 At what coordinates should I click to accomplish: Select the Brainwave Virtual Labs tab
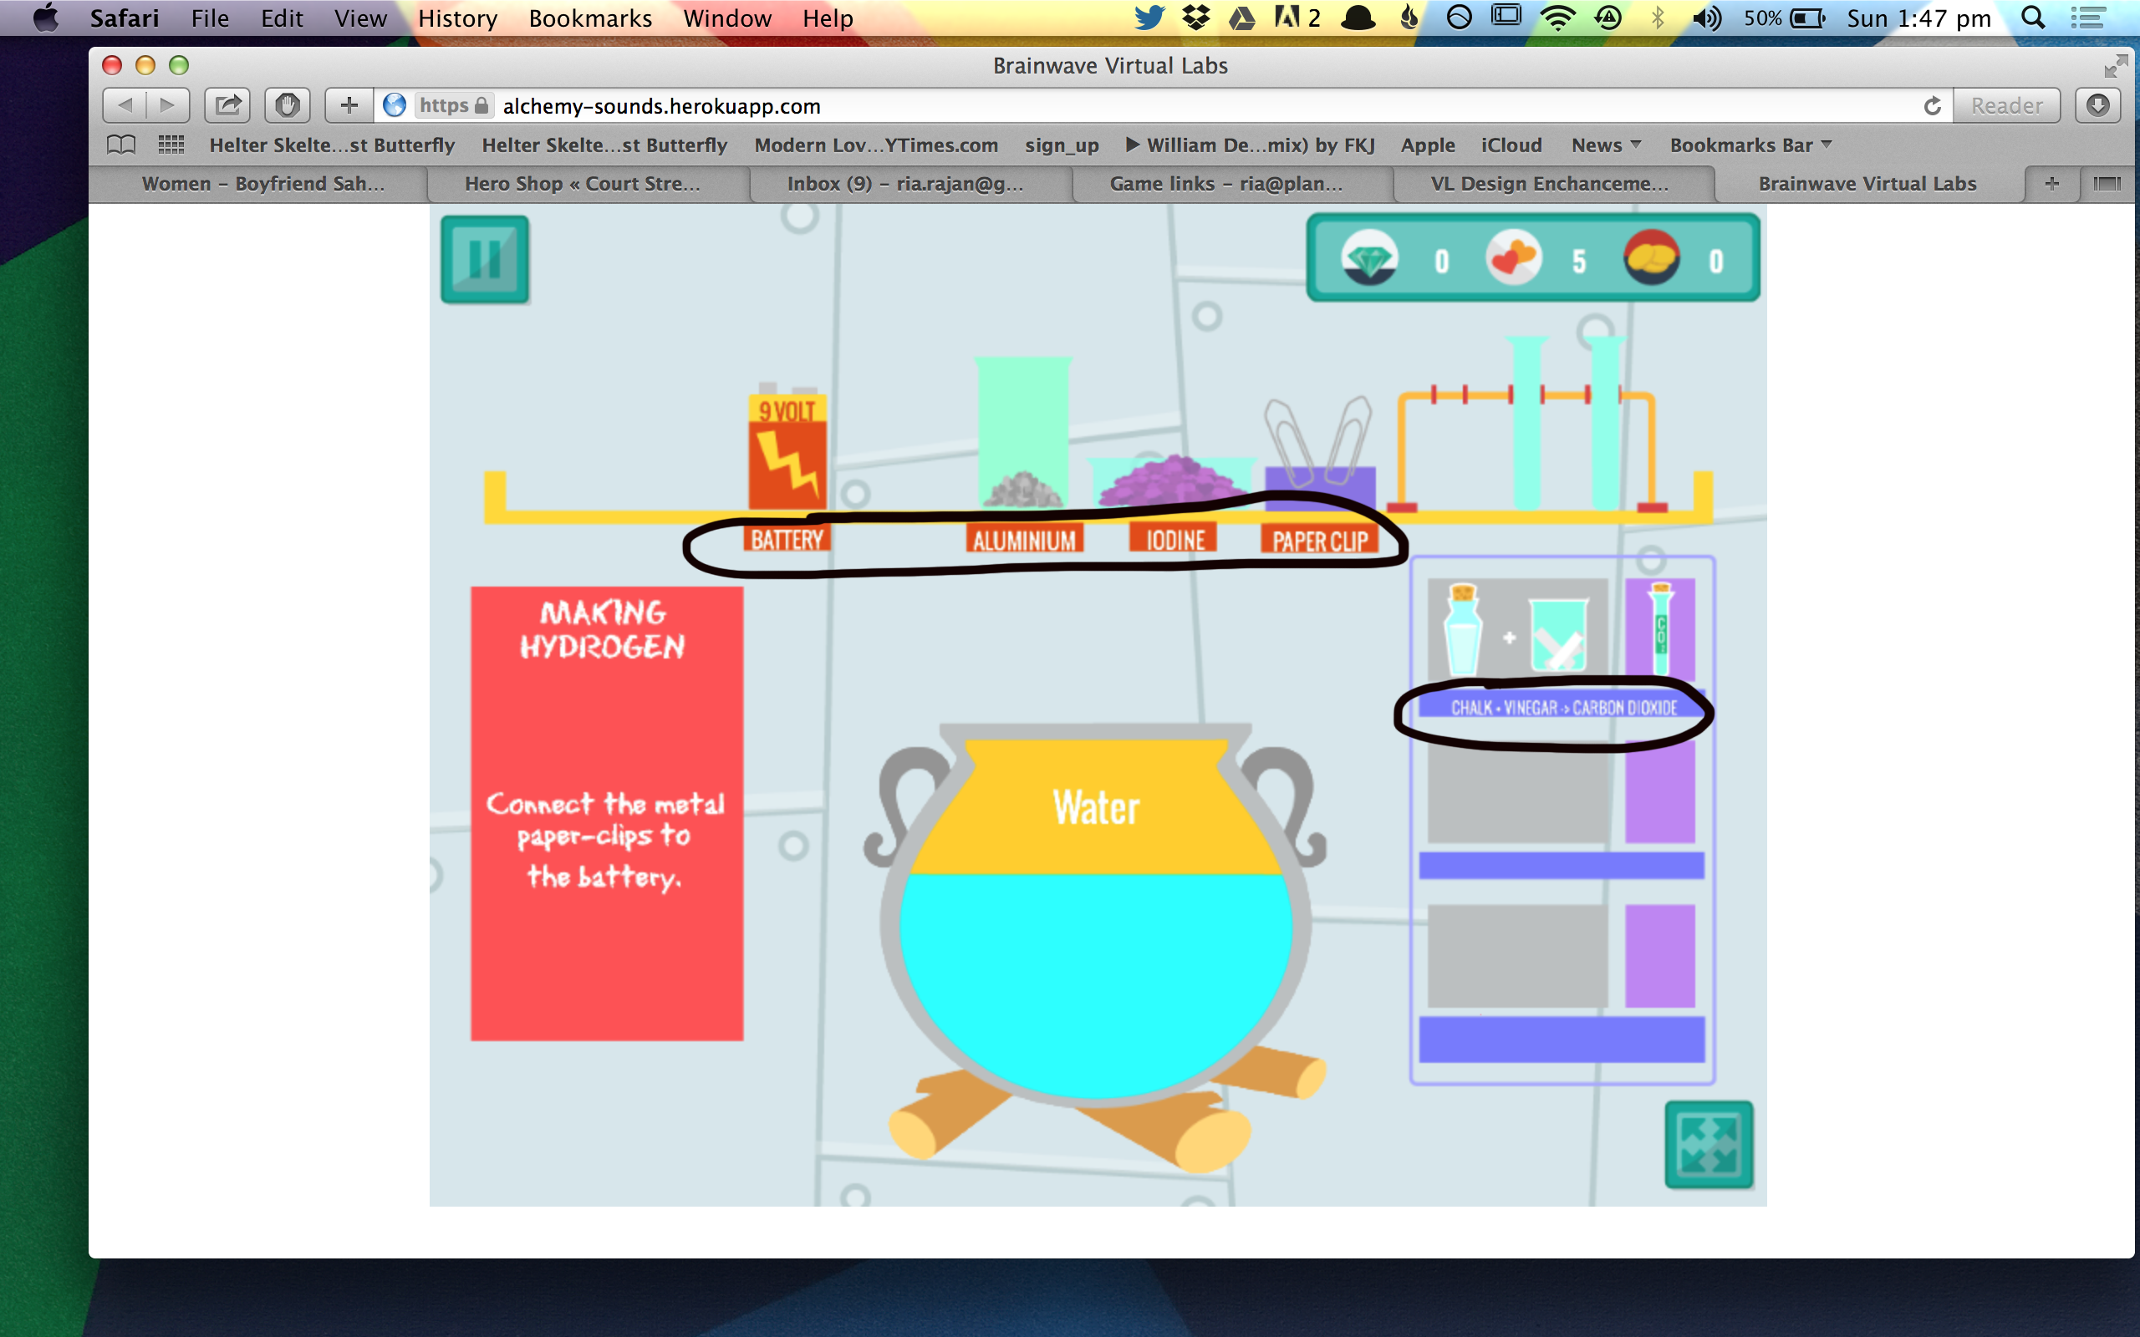click(1867, 184)
